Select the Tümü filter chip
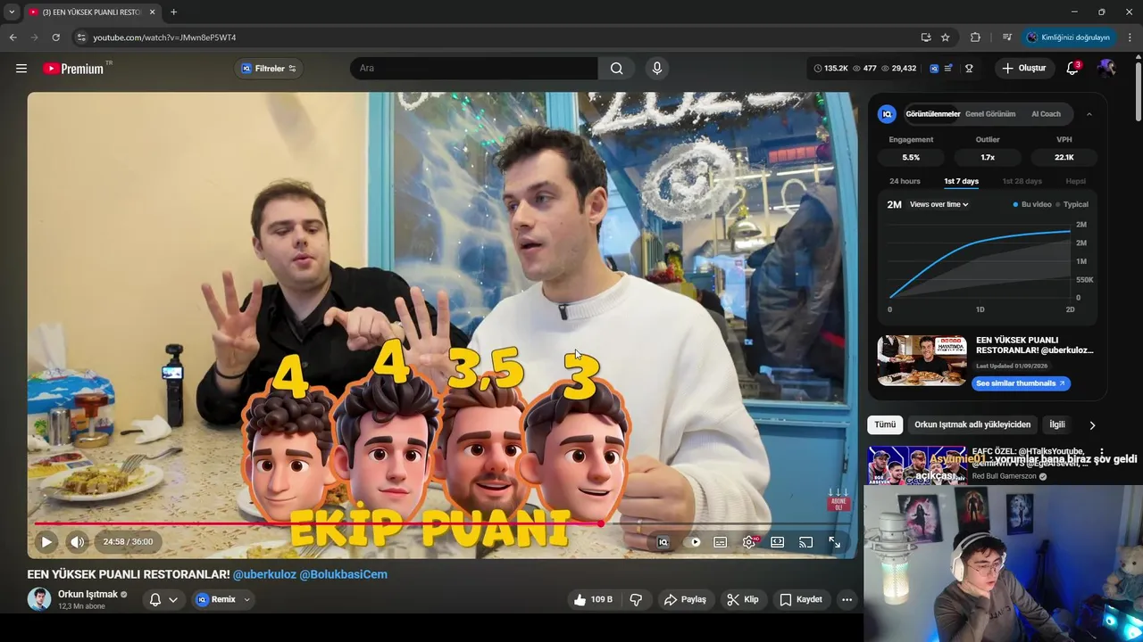Image resolution: width=1143 pixels, height=642 pixels. [885, 425]
